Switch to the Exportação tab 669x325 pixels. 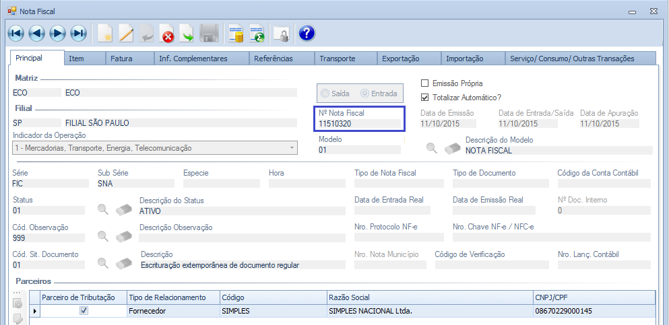[x=409, y=59]
